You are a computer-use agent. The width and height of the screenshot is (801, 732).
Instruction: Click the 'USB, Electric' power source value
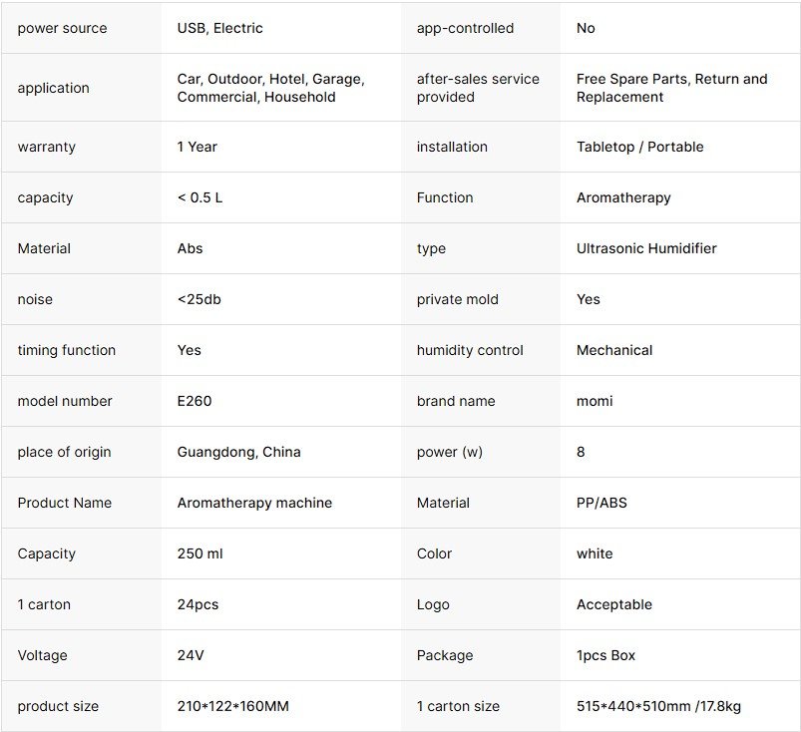pos(219,28)
